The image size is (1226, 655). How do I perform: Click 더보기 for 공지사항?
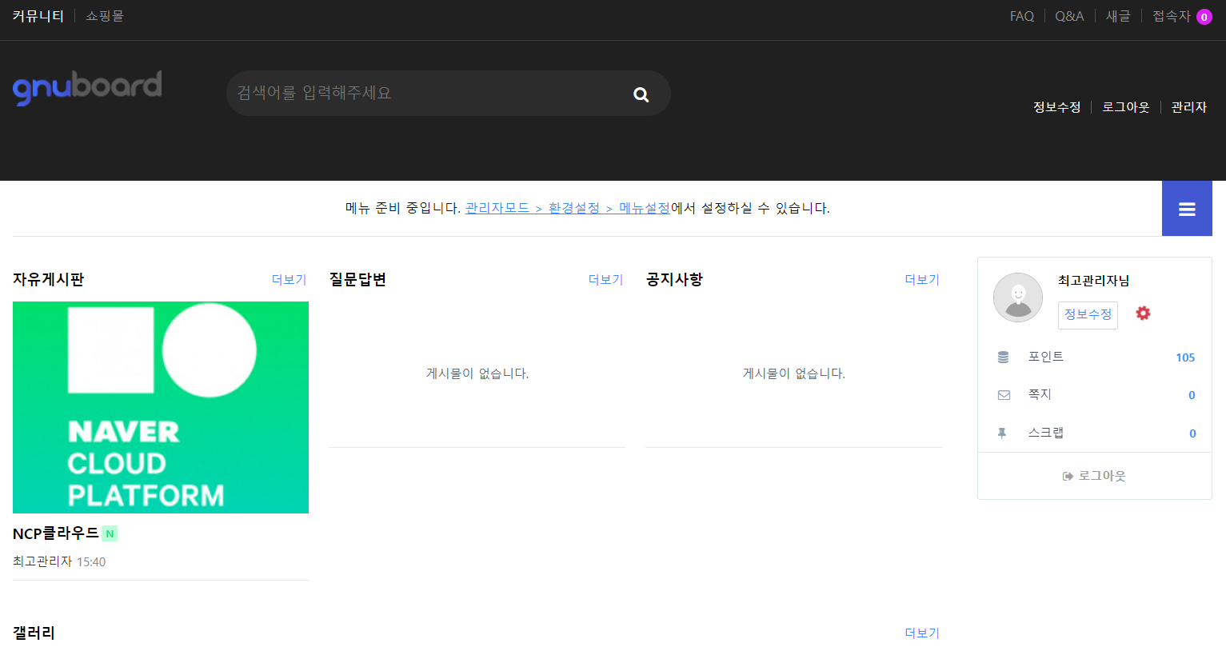point(922,280)
